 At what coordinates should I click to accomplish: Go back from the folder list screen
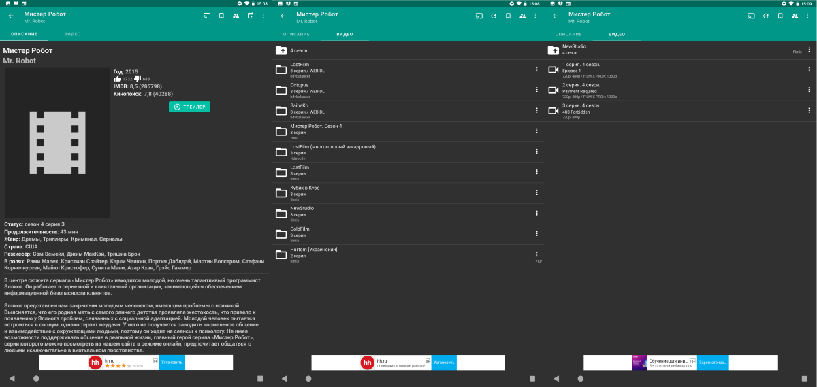coord(283,16)
